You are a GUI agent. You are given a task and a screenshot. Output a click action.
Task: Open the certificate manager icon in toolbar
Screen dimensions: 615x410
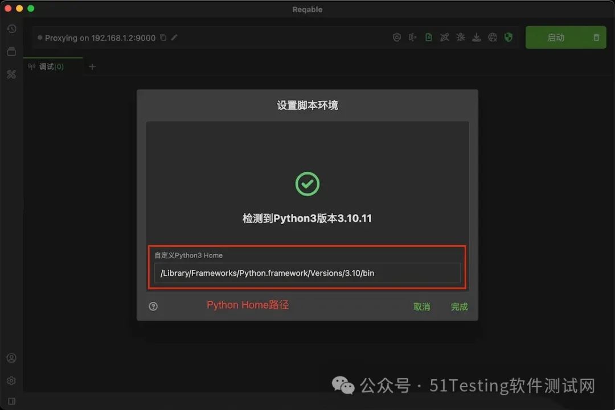pyautogui.click(x=397, y=37)
